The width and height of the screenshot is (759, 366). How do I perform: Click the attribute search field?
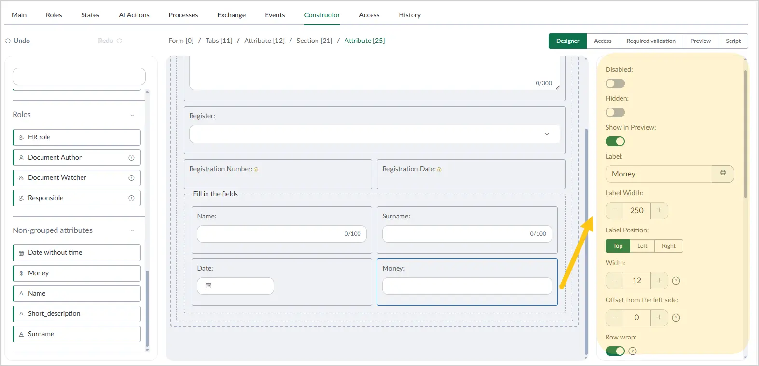click(x=79, y=77)
